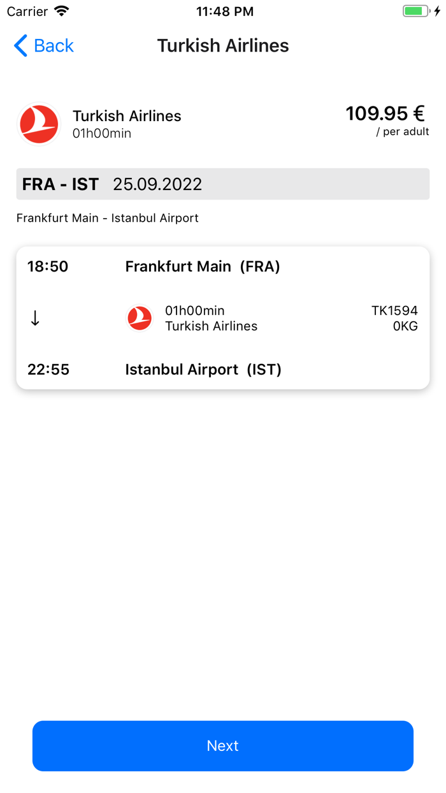
Task: Tap the downward arrow between flight times
Action: point(35,318)
